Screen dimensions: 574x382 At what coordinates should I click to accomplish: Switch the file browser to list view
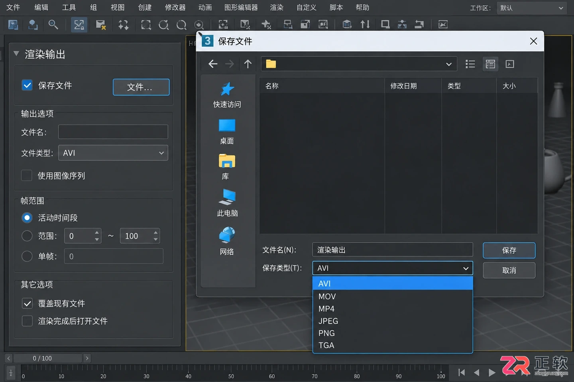coord(470,64)
